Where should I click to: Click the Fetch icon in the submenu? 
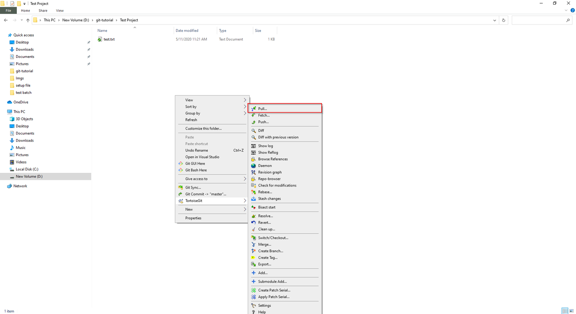coord(254,115)
